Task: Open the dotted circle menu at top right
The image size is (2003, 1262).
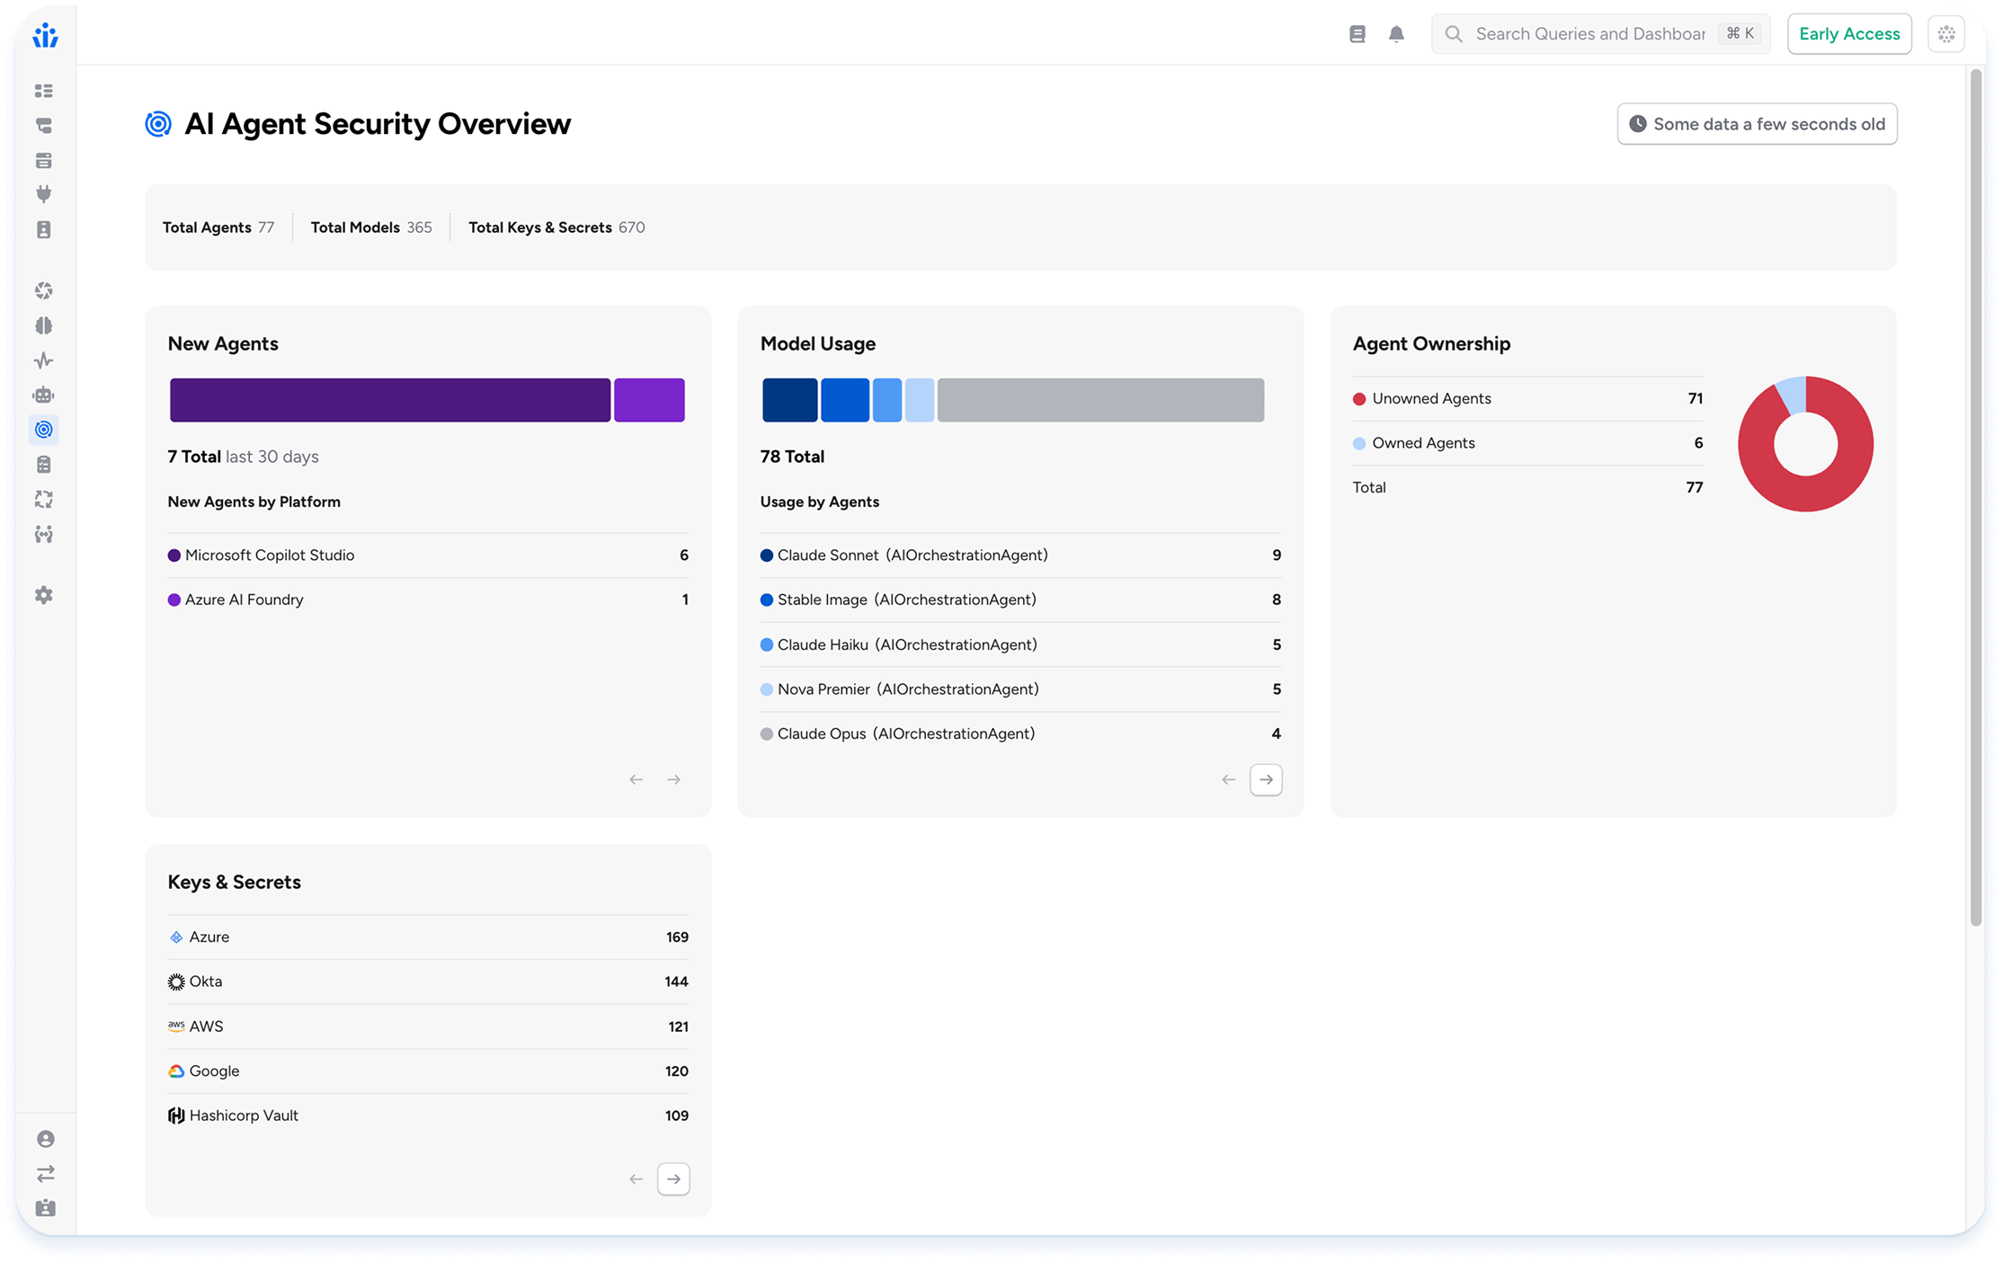Action: 1946,34
